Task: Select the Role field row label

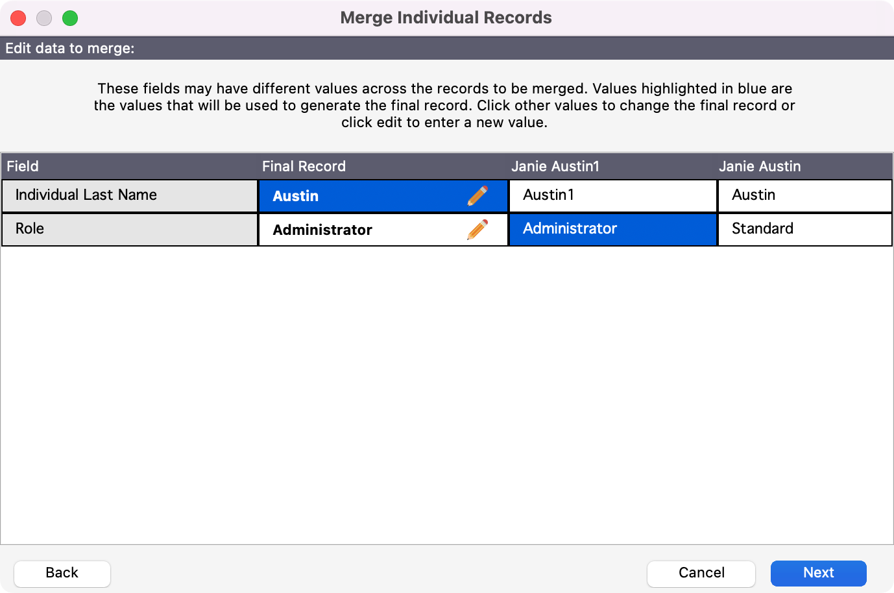Action: pos(130,230)
